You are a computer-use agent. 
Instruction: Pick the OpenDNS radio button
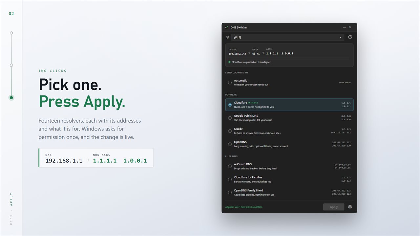230,144
